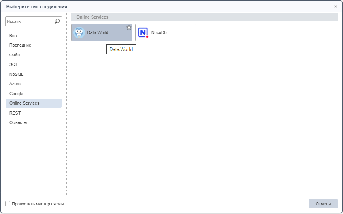343x214 pixels.
Task: Click the magnifier icon in search box
Action: pos(57,21)
